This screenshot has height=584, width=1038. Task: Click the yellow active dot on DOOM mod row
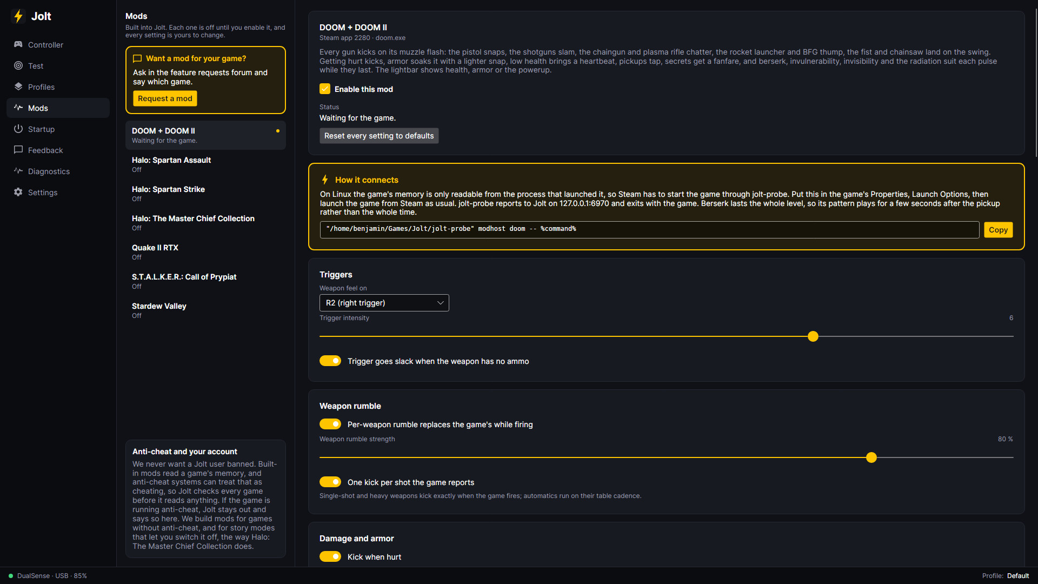coord(278,131)
